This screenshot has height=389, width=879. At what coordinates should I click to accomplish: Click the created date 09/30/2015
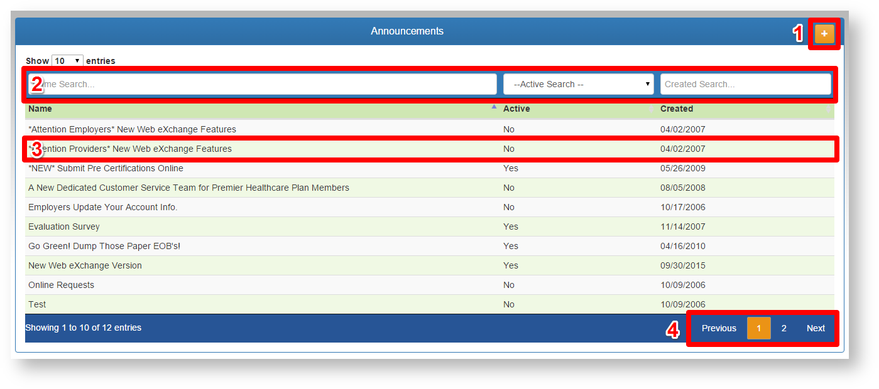point(683,265)
